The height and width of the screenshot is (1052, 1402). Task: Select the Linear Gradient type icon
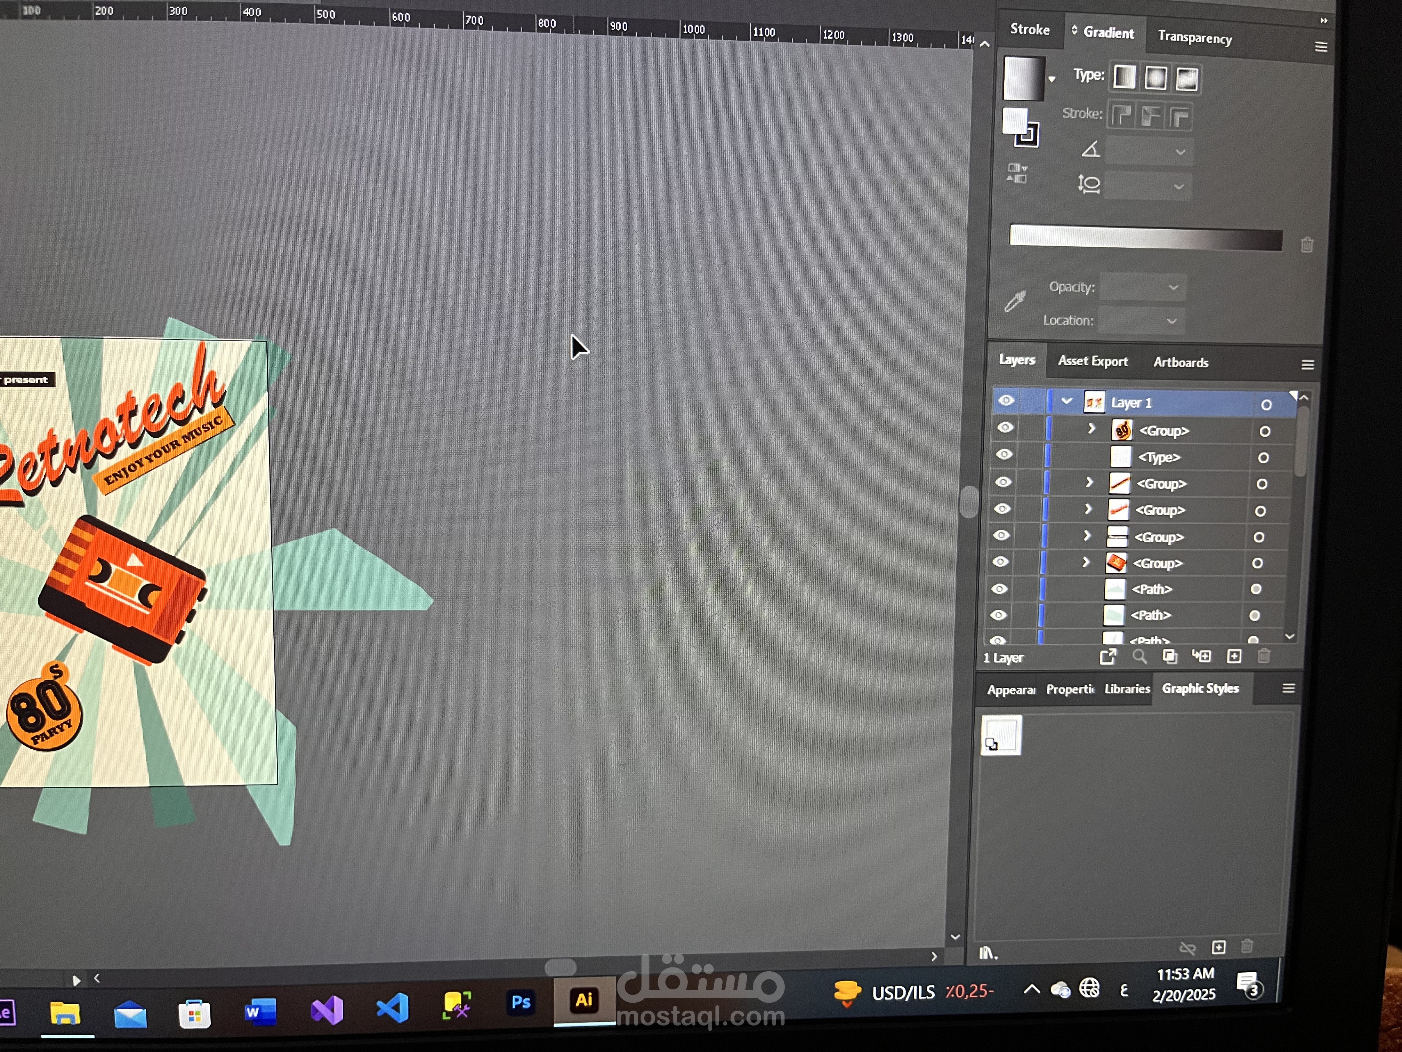pyautogui.click(x=1125, y=78)
